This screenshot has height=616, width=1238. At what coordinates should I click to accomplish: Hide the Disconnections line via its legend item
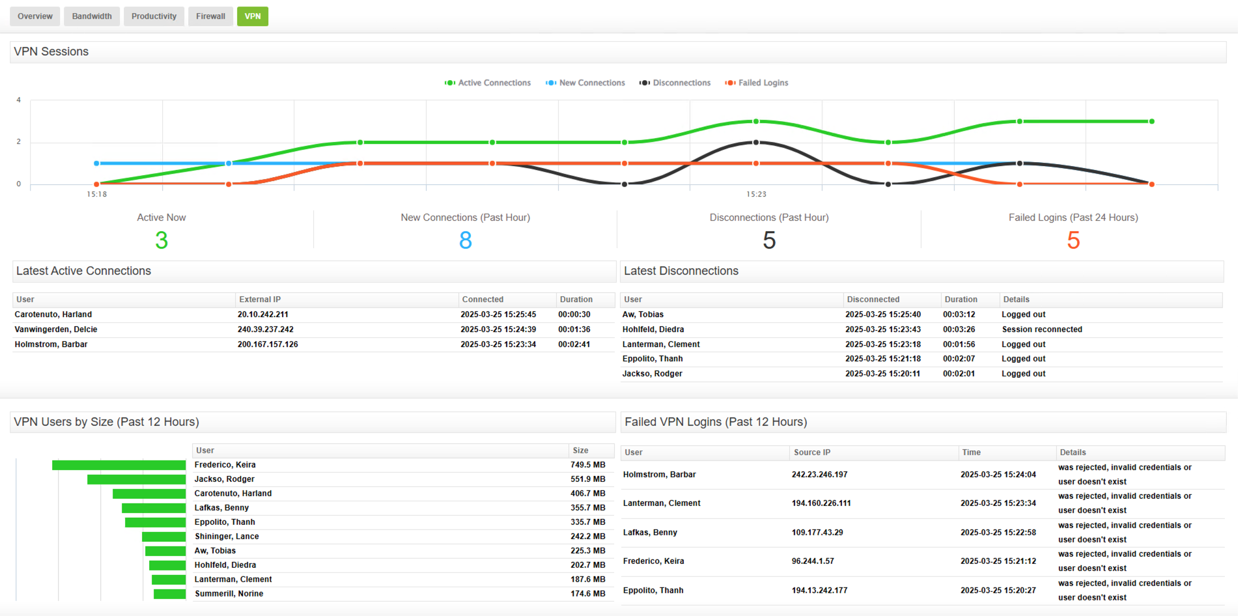(675, 83)
